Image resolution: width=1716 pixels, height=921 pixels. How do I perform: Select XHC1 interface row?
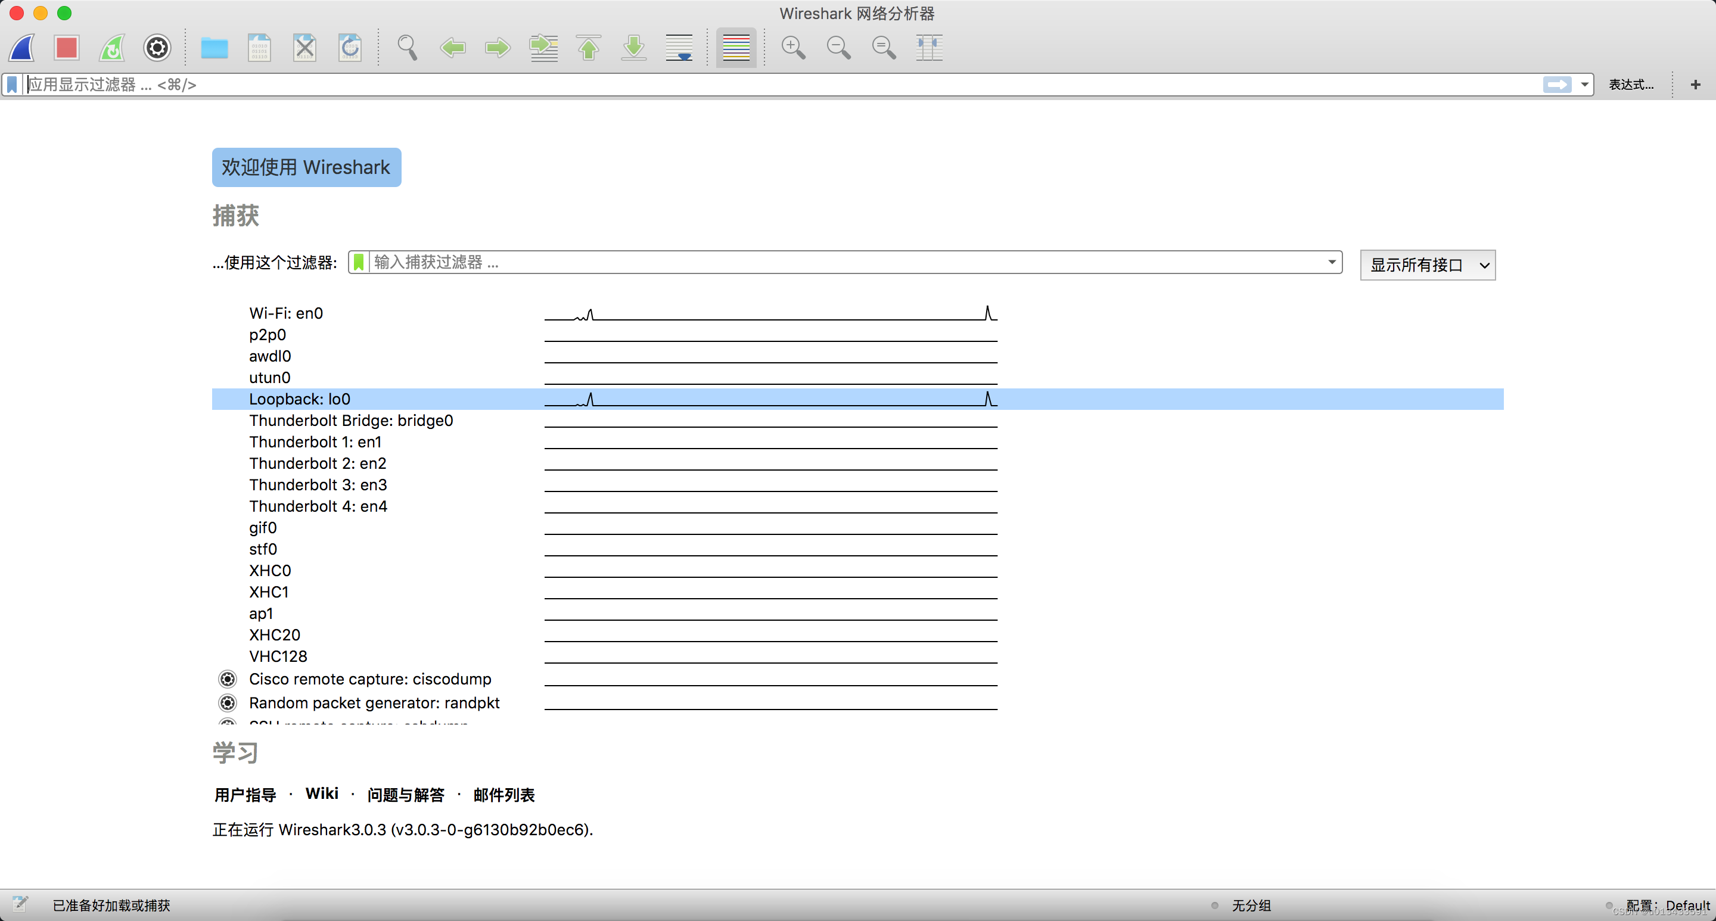click(x=857, y=592)
